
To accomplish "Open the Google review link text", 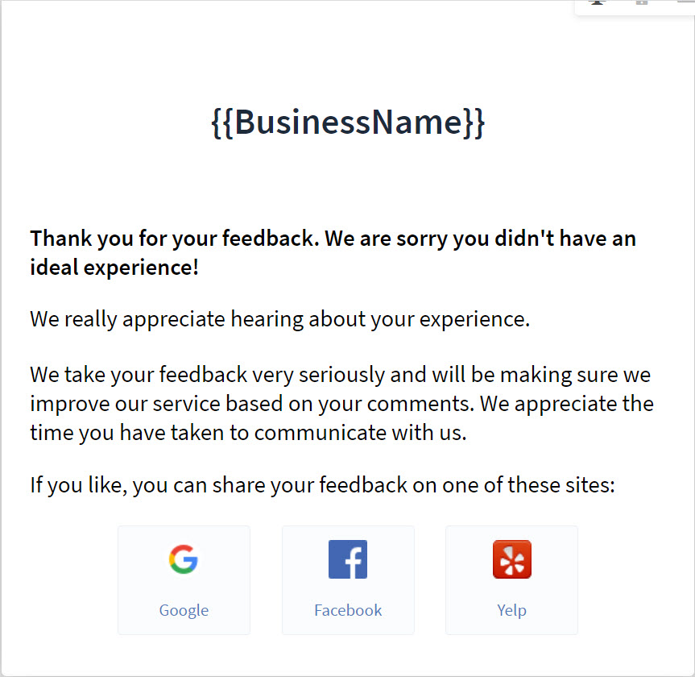I will pyautogui.click(x=184, y=610).
